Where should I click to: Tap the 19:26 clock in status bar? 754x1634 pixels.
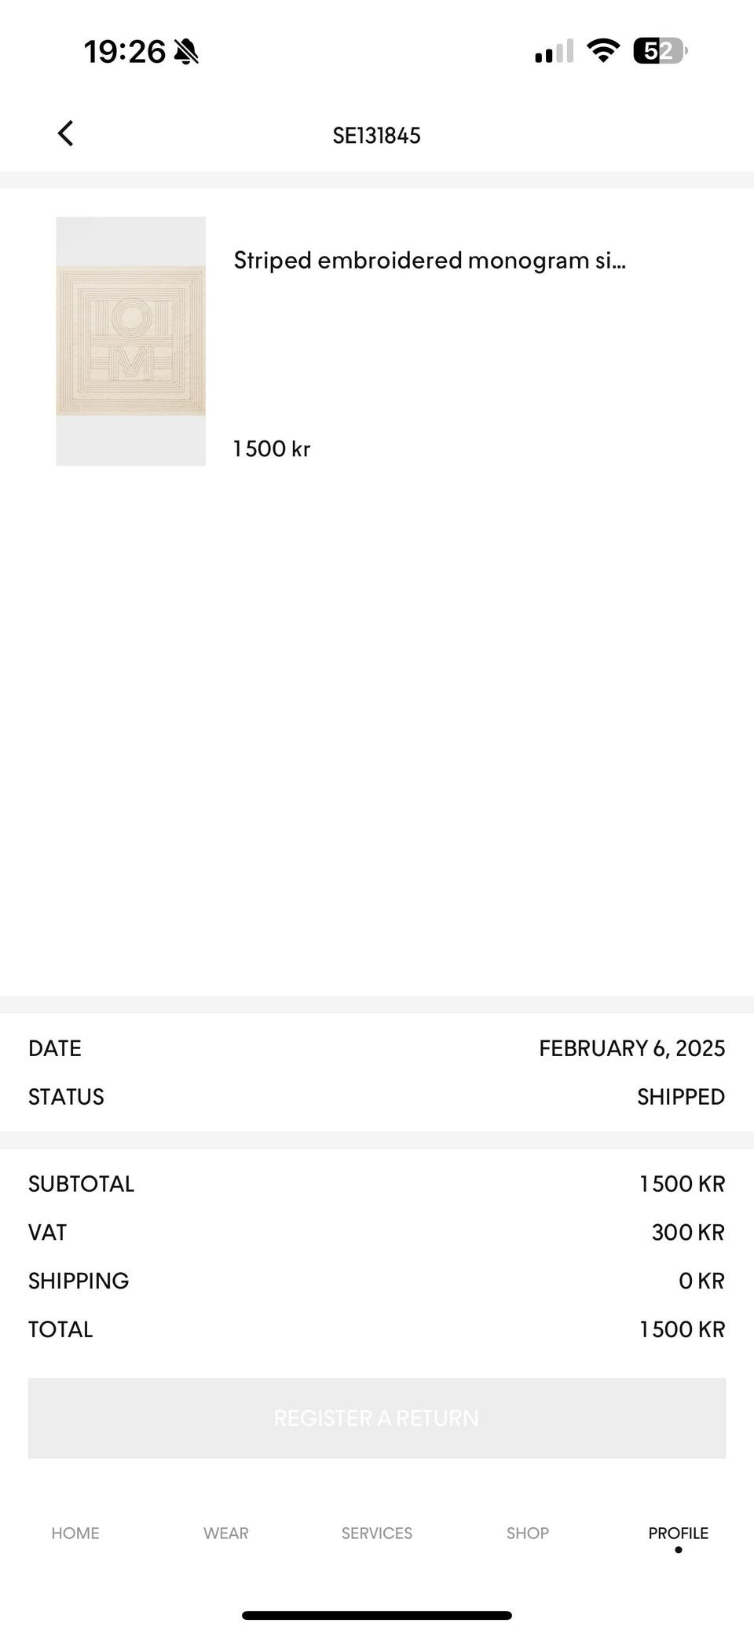(124, 52)
